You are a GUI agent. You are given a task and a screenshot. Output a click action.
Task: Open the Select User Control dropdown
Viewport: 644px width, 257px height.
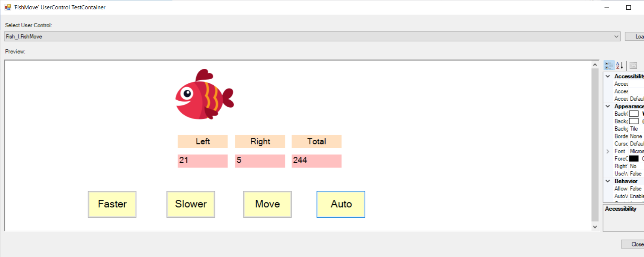[x=312, y=36]
